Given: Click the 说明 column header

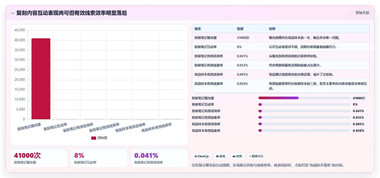Looking at the screenshot, I should point(272,29).
